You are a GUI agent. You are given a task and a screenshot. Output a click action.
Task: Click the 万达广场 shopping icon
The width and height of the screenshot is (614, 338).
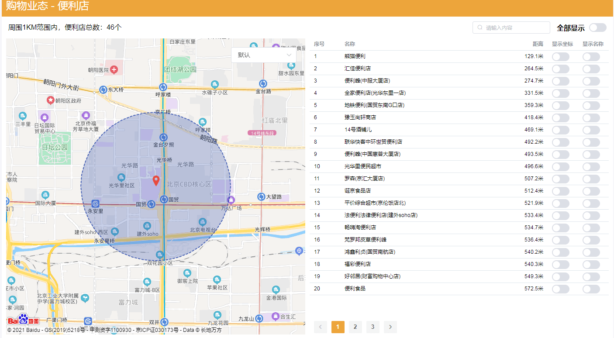[x=231, y=200]
